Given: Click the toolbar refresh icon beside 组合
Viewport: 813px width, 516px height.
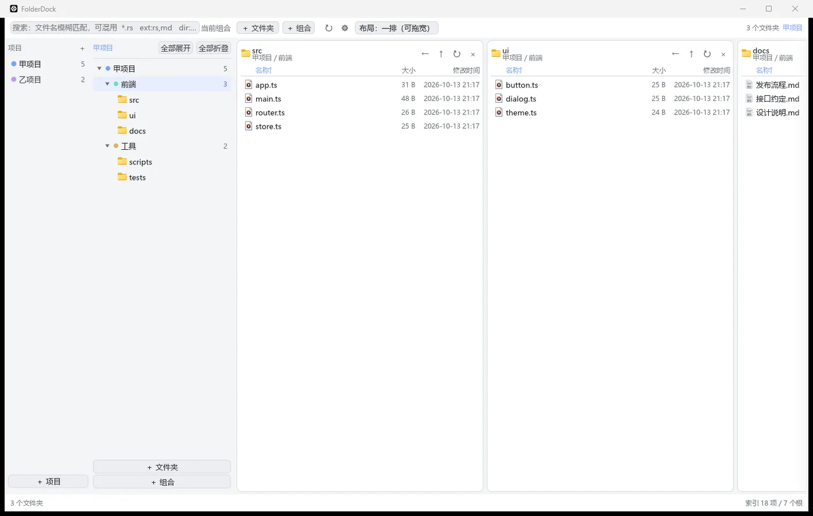Looking at the screenshot, I should pyautogui.click(x=329, y=28).
